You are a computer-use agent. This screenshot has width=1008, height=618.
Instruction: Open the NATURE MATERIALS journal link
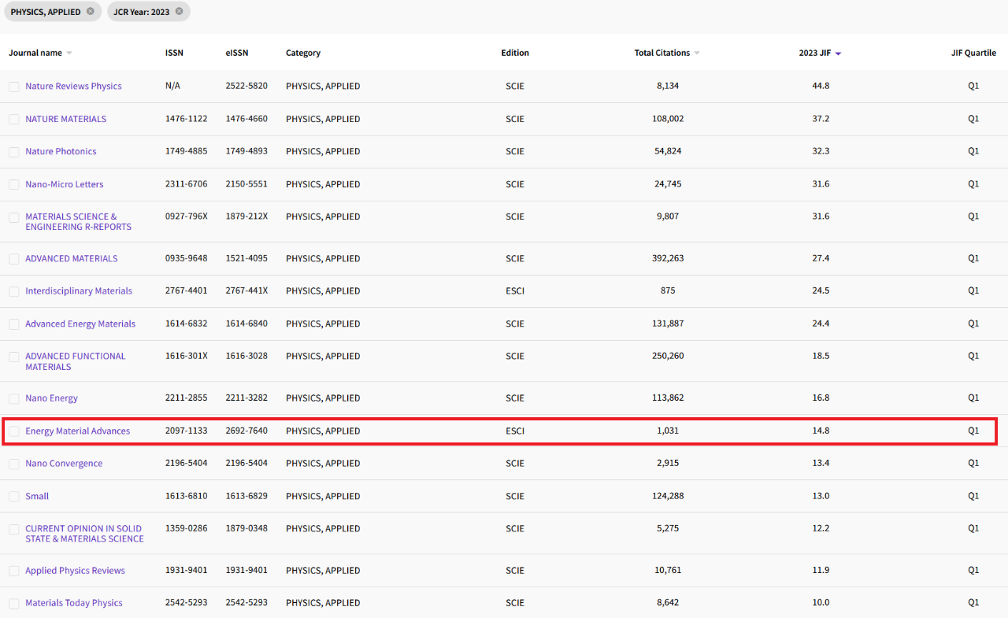pos(65,119)
